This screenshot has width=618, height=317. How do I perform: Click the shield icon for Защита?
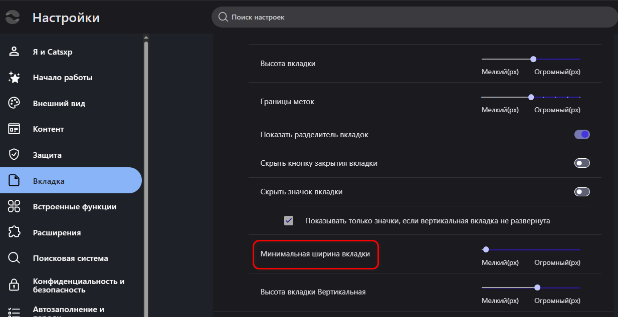14,155
